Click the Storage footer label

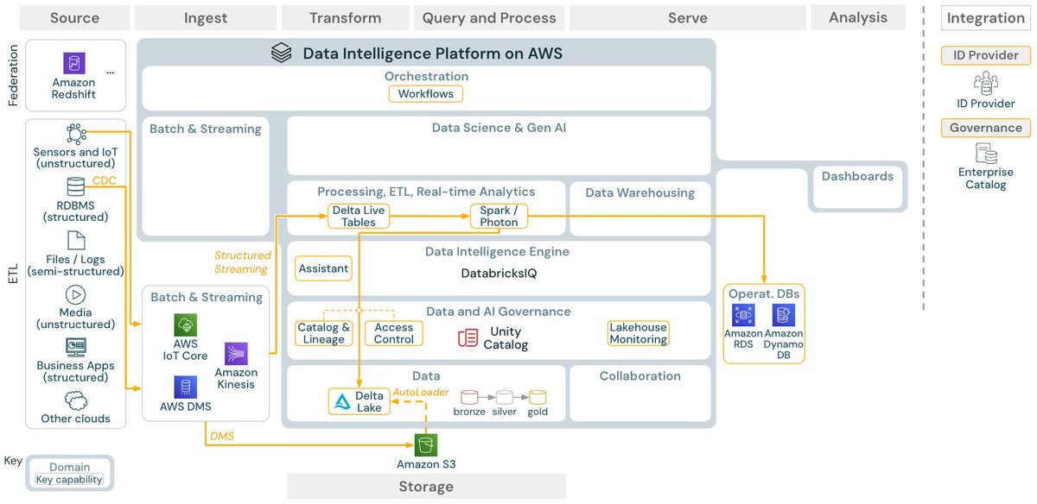coord(426,487)
